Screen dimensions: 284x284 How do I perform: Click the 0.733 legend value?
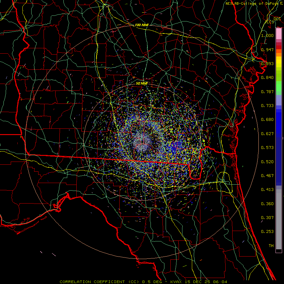[x=267, y=105]
